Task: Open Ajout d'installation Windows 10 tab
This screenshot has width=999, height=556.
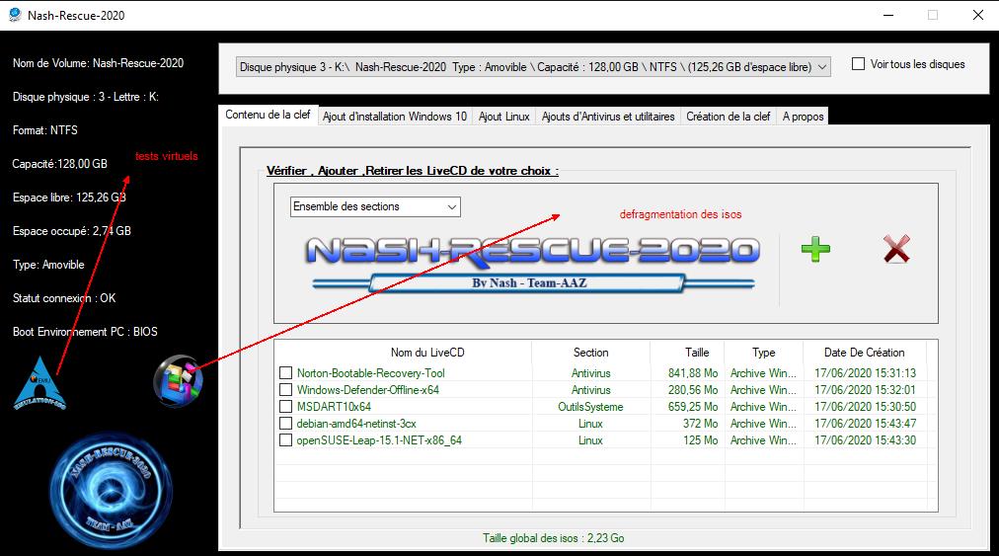Action: (x=395, y=117)
